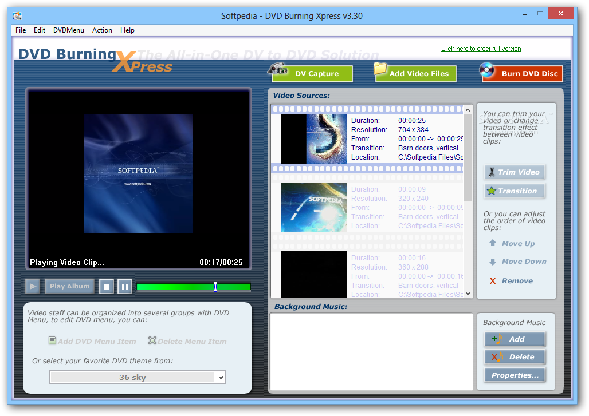
Task: Click the video sources scroll up arrow
Action: pos(468,110)
